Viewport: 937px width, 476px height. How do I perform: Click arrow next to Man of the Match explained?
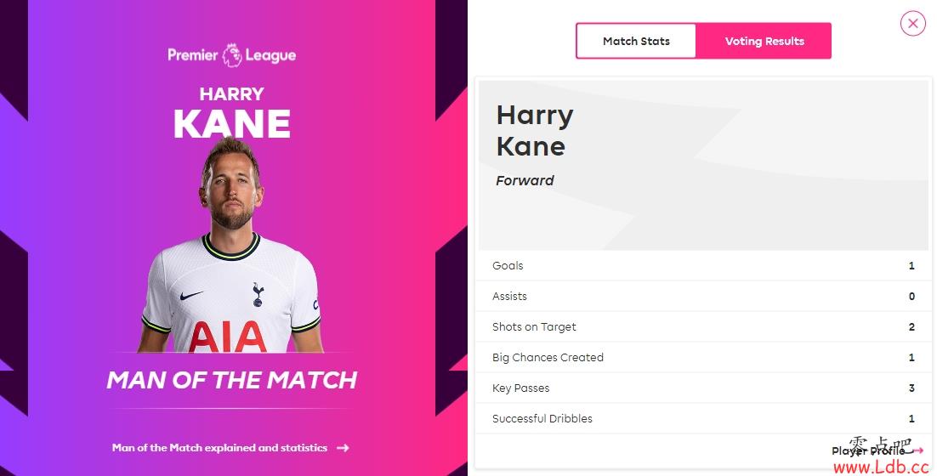pyautogui.click(x=343, y=447)
